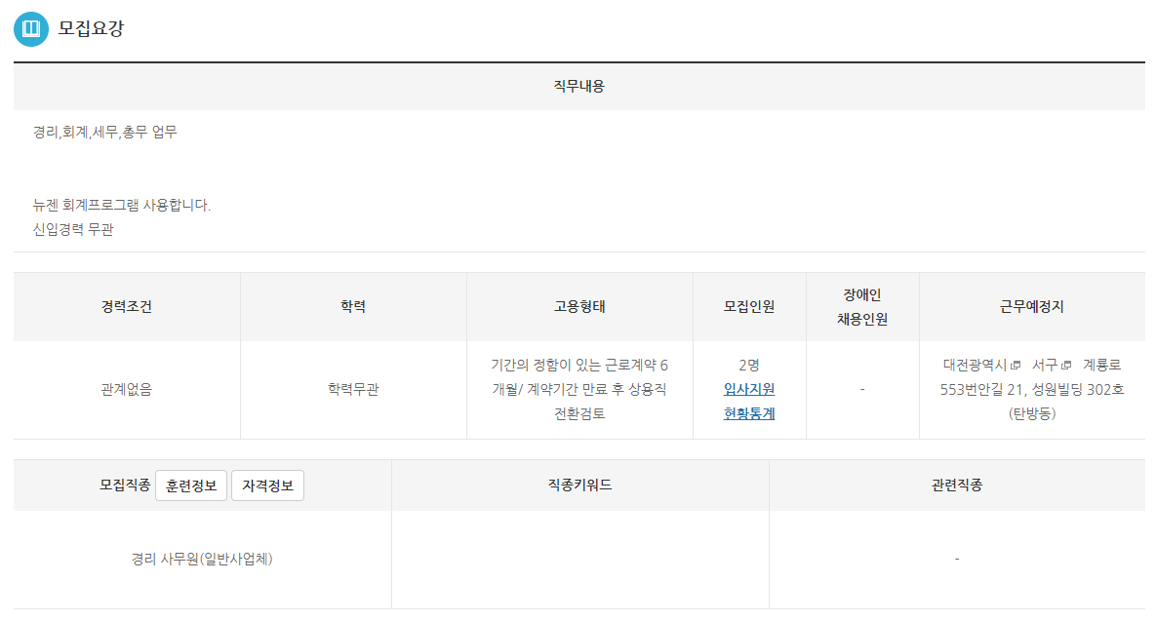
Task: Click the 대전광역시 location link
Action: coord(975,365)
